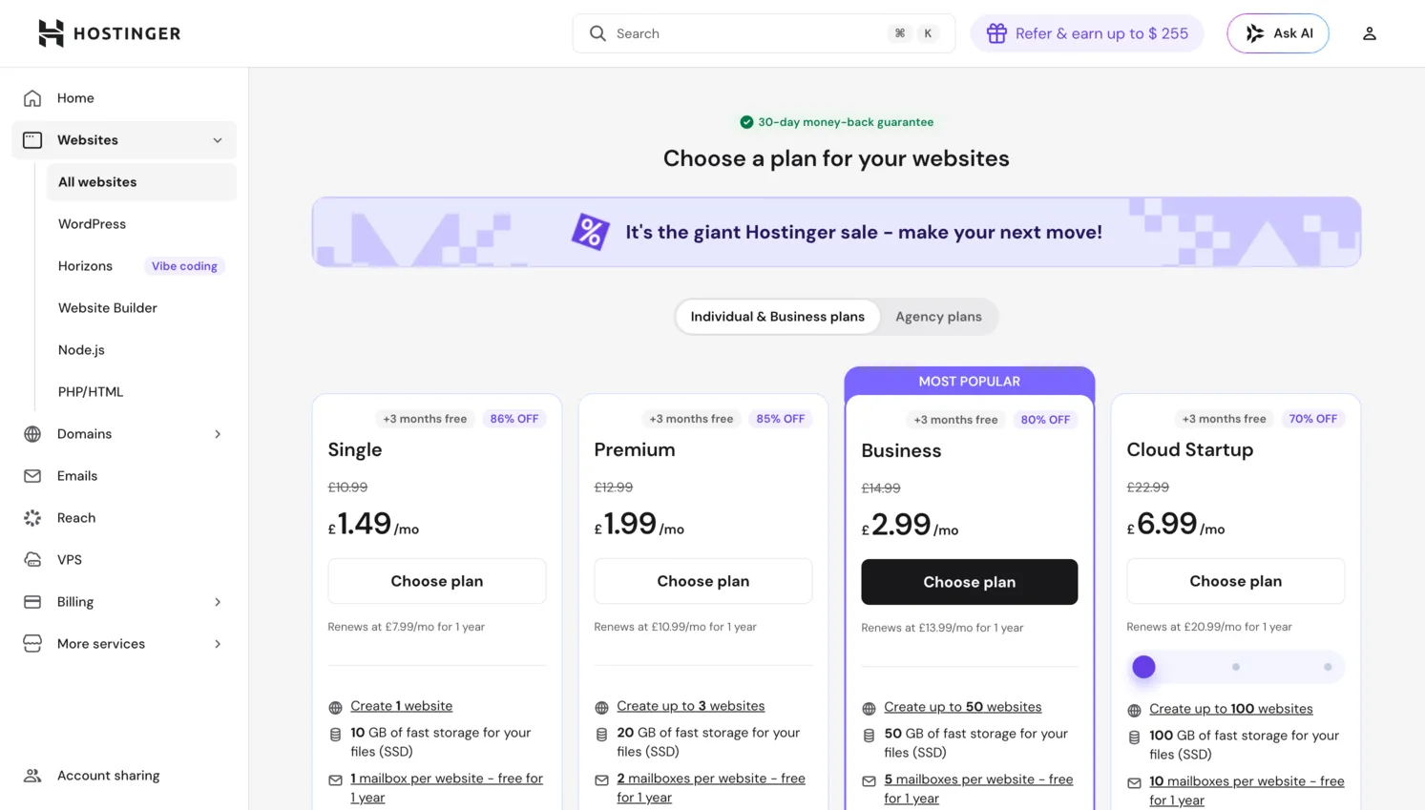Click the Reach icon in sidebar

pyautogui.click(x=31, y=517)
